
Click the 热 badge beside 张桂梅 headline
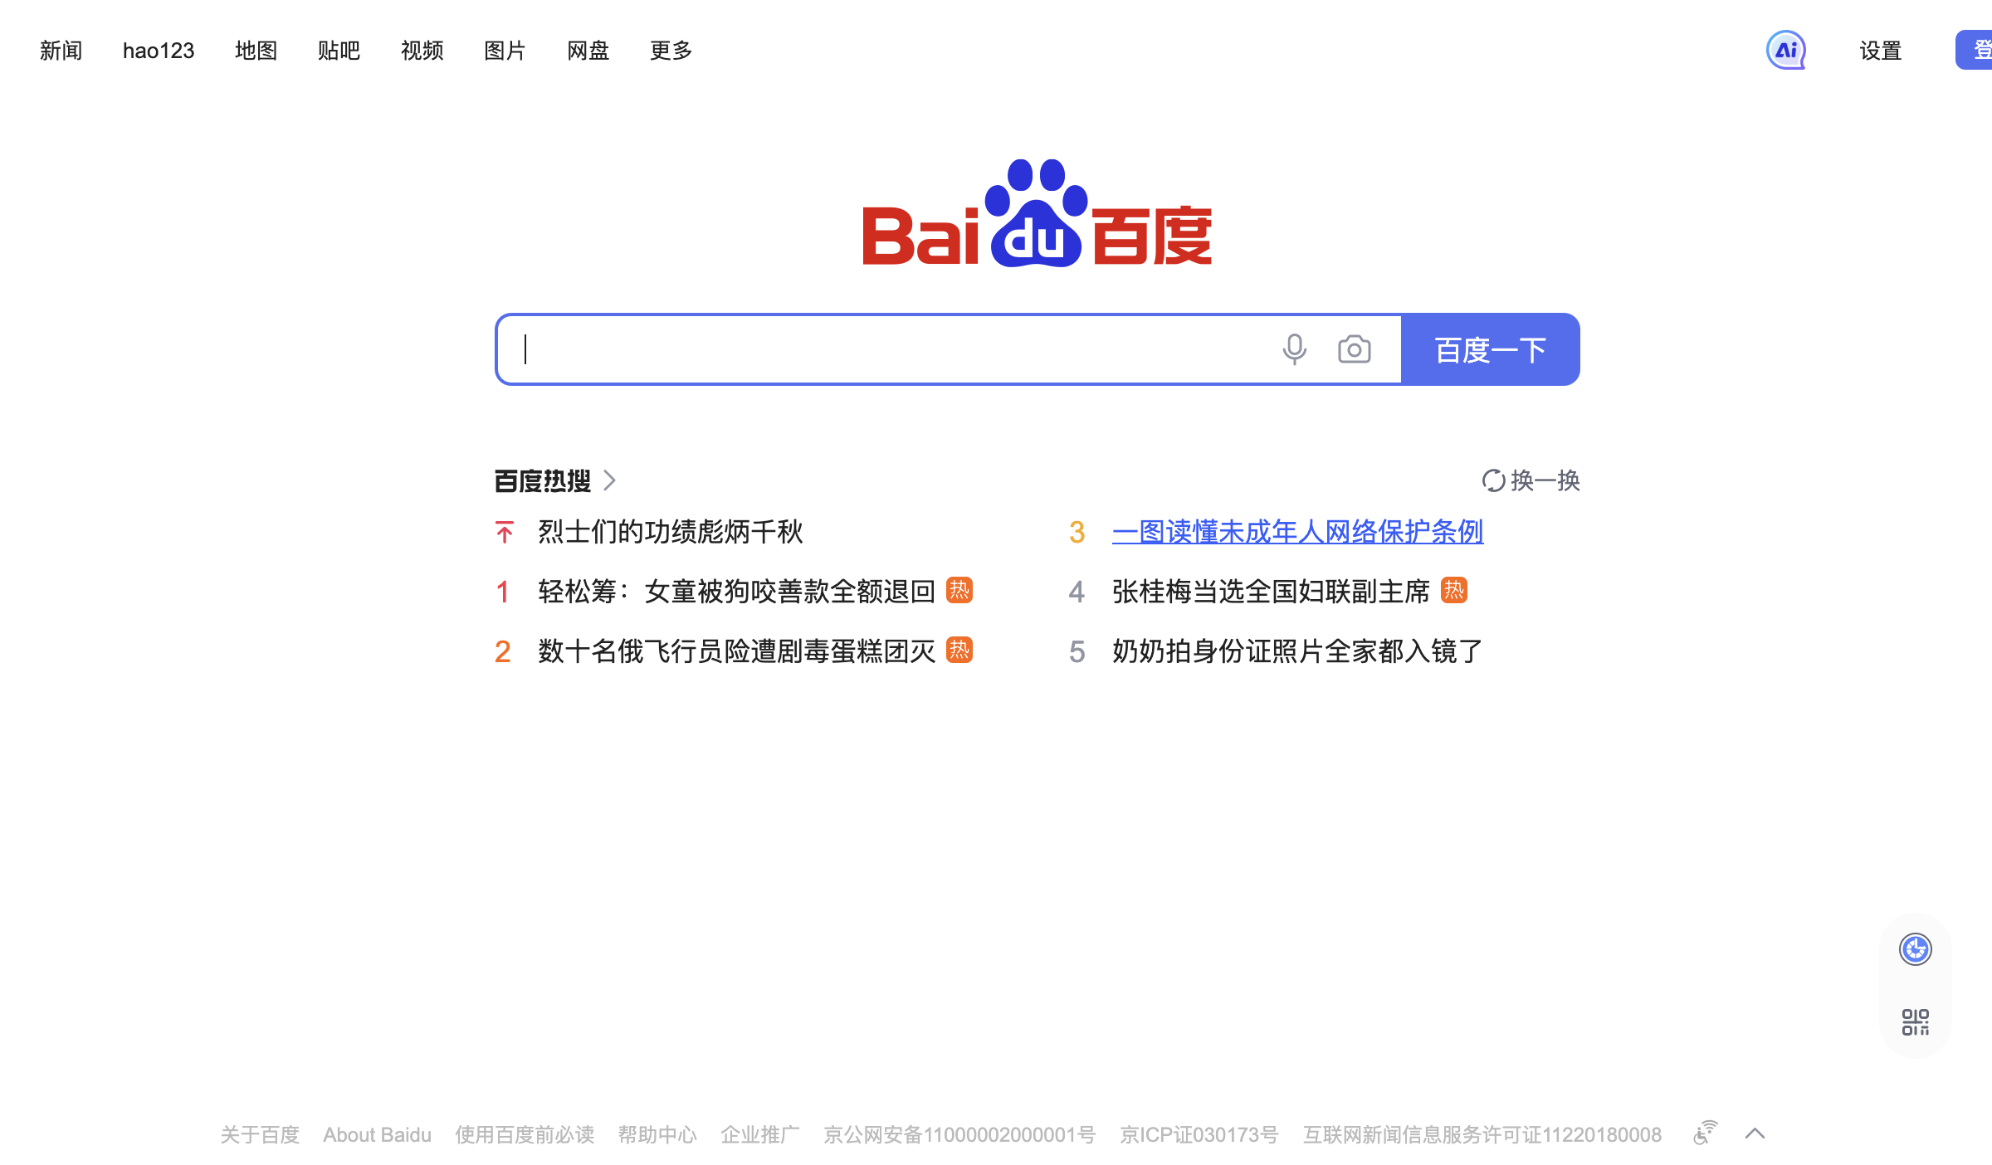click(1454, 590)
